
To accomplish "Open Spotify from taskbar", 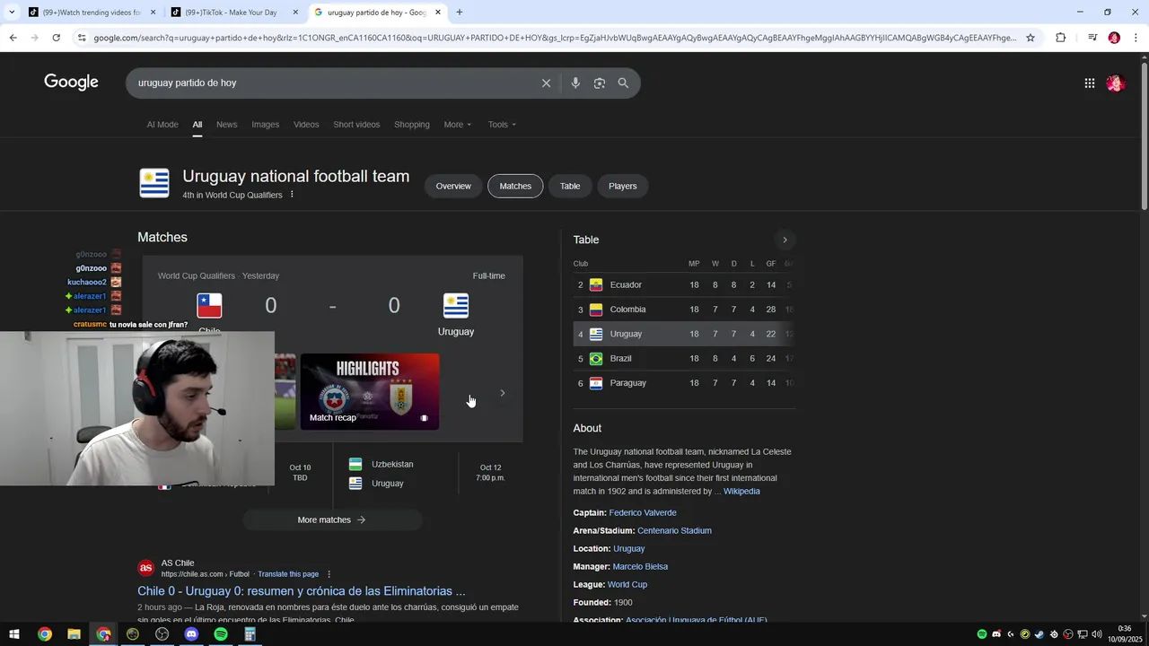I will [221, 634].
